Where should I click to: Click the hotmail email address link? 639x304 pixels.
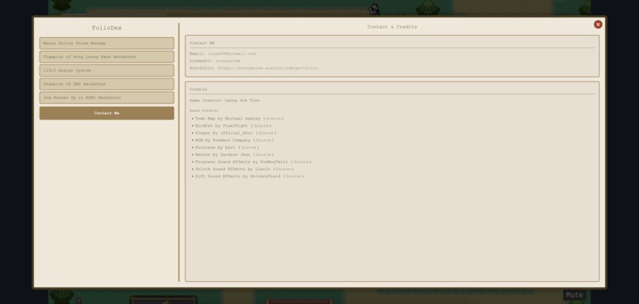click(231, 54)
